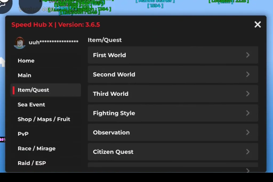273x182 pixels.
Task: Click the Observation chevron arrow
Action: click(x=248, y=132)
